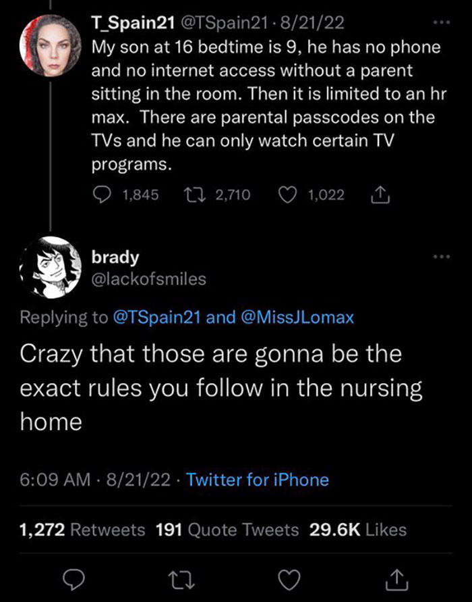Open the more options menu on brady's tweet

(x=443, y=255)
